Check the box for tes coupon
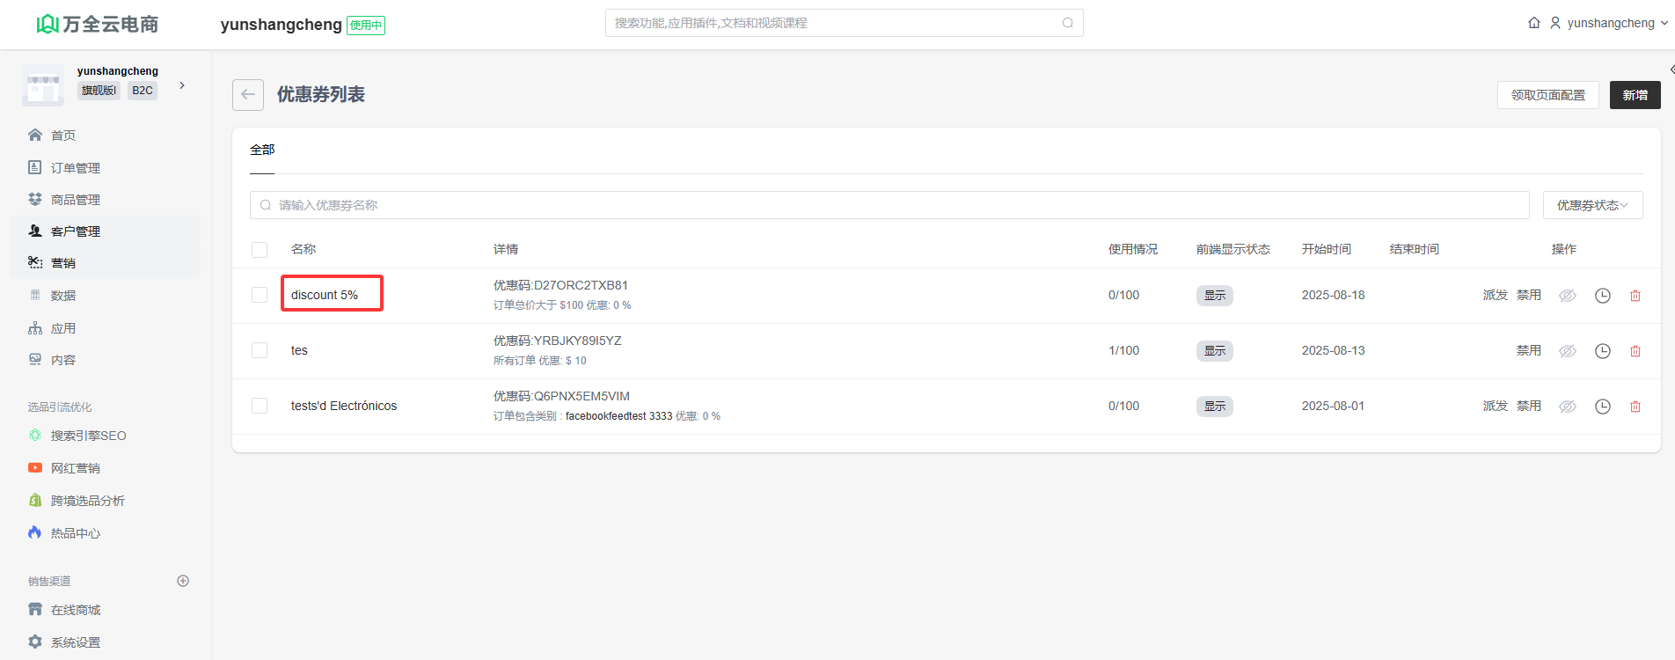1675x660 pixels. (x=260, y=350)
